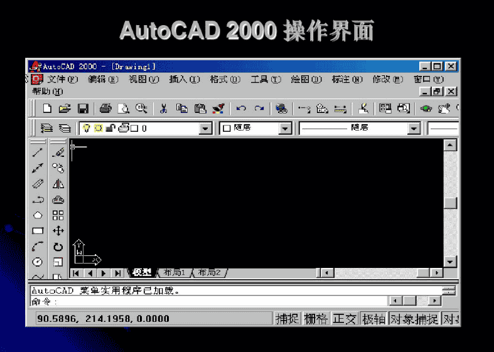Save the drawing with the floppy disk icon
494x352 pixels.
click(x=83, y=109)
